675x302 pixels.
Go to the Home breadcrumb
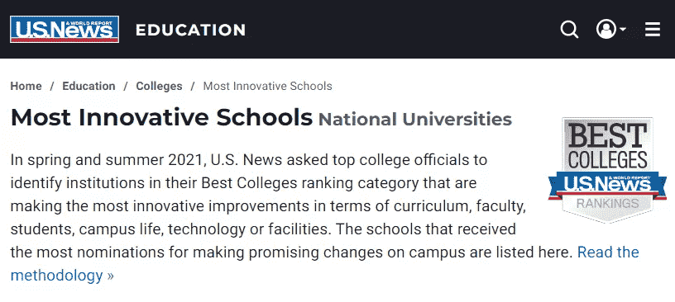click(26, 86)
